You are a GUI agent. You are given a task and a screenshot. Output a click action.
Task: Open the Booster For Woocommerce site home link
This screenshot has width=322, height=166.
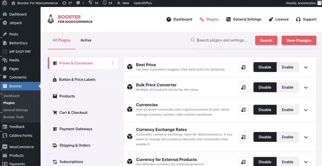[34, 3]
